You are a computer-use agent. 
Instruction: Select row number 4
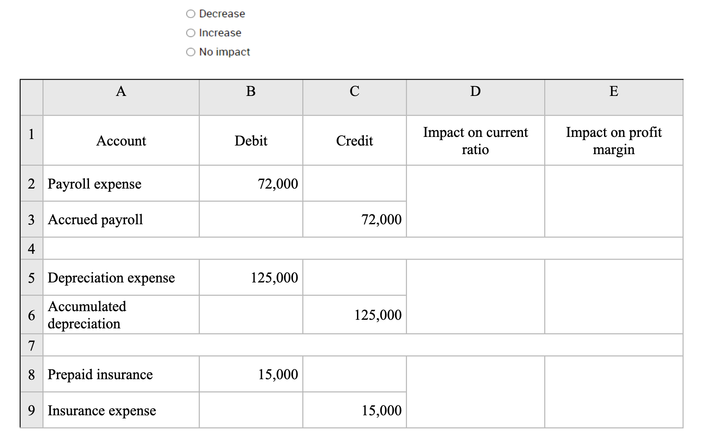tap(30, 248)
